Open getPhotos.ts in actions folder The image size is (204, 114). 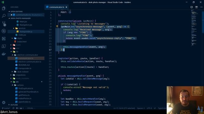[24, 95]
